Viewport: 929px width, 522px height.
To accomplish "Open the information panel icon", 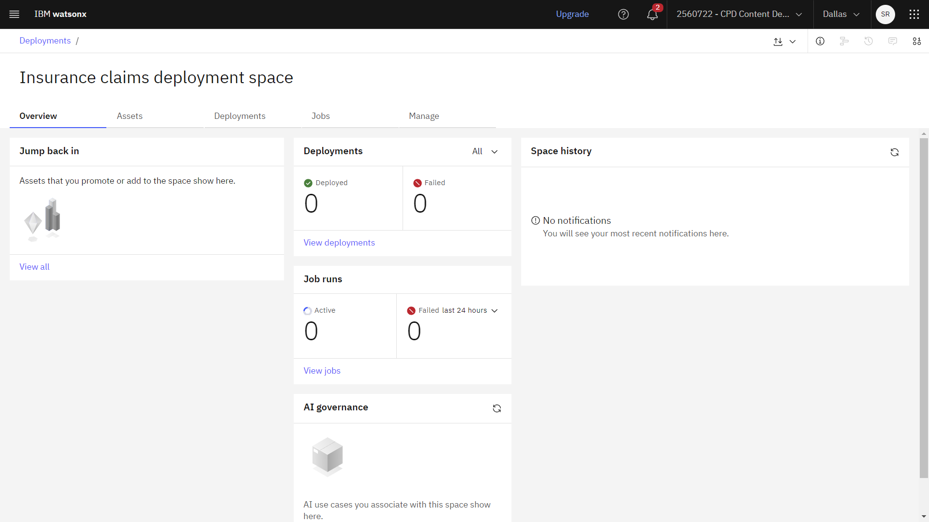I will coord(820,41).
